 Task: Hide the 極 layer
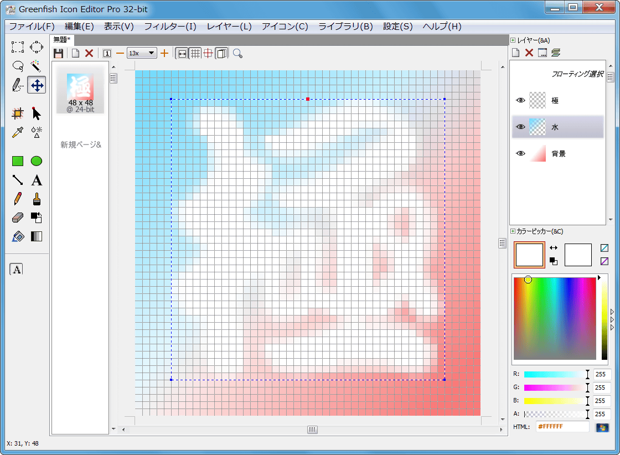point(521,100)
